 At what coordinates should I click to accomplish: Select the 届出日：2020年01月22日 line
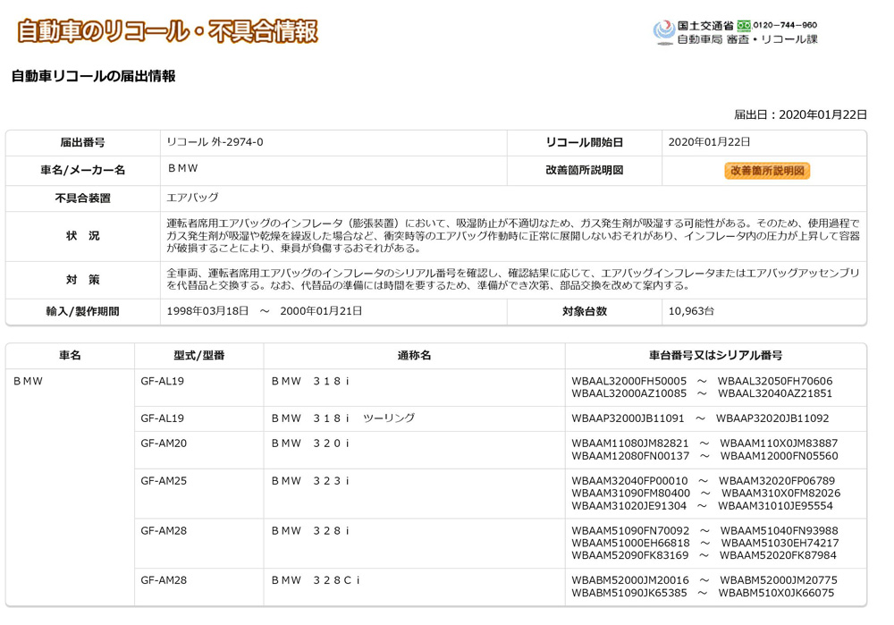tap(800, 114)
